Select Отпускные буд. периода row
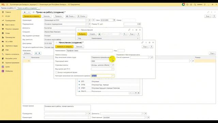The width and height of the screenshot is (218, 123). click(108, 85)
